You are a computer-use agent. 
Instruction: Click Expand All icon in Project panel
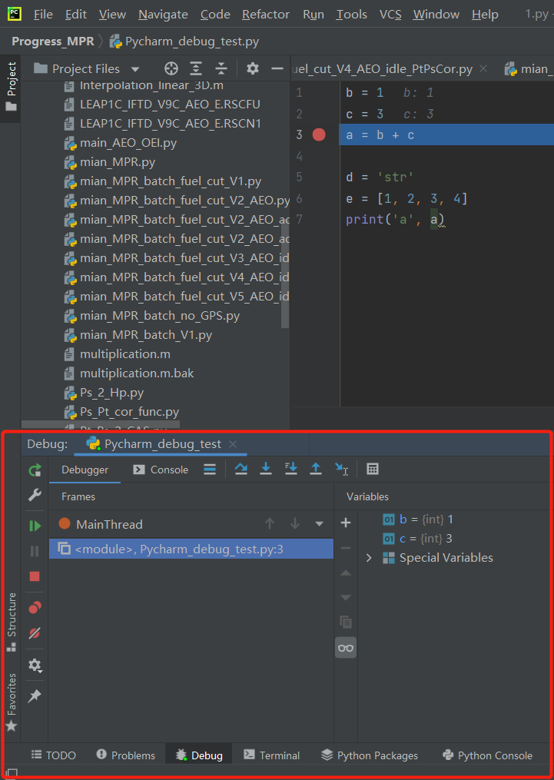pos(197,68)
